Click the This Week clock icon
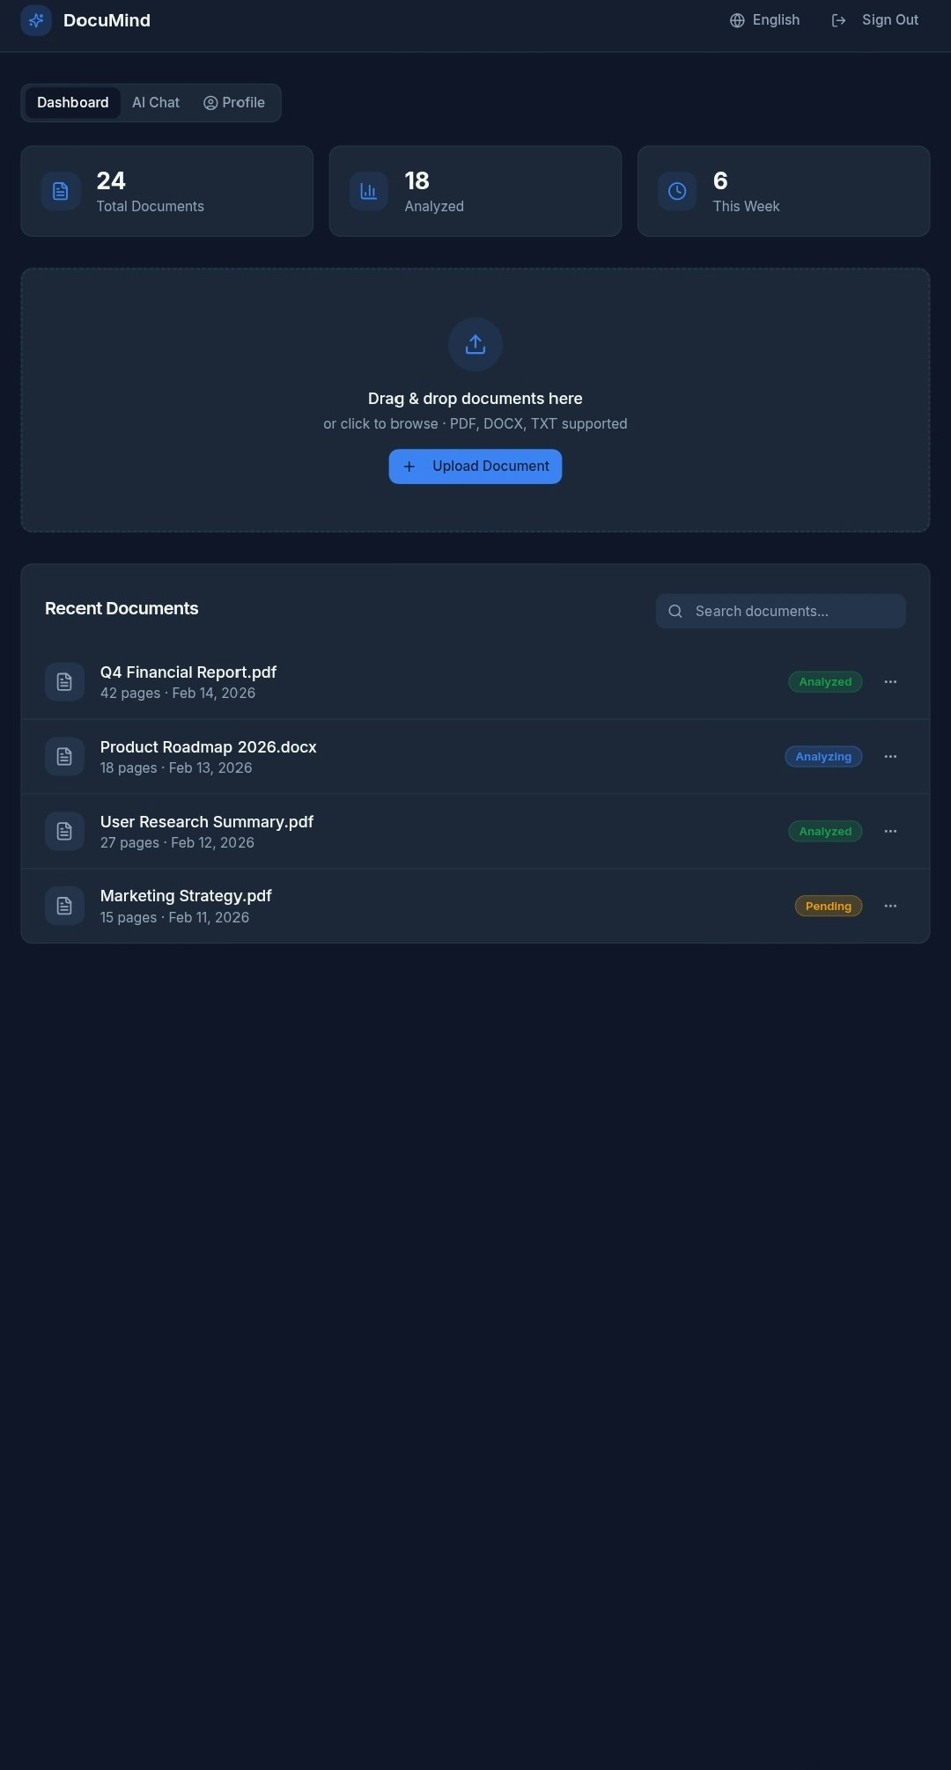 677,191
